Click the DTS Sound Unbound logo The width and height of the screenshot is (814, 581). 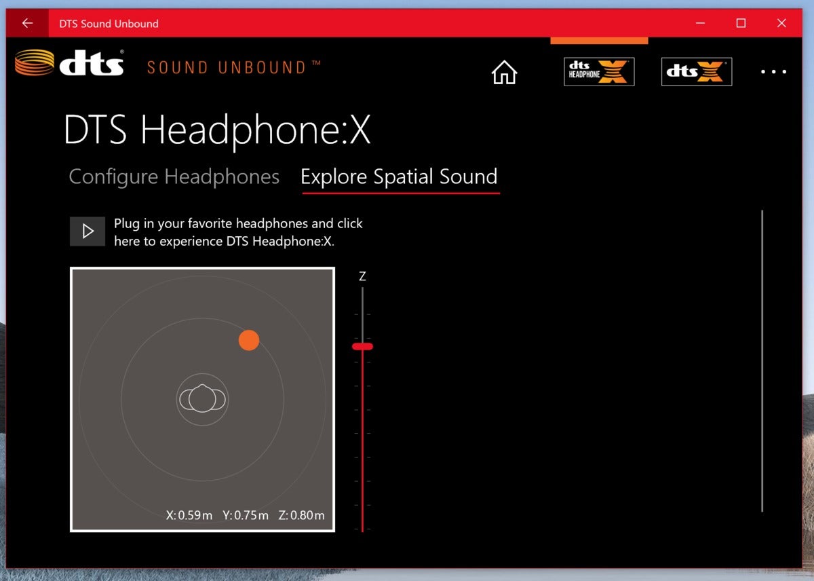point(168,63)
